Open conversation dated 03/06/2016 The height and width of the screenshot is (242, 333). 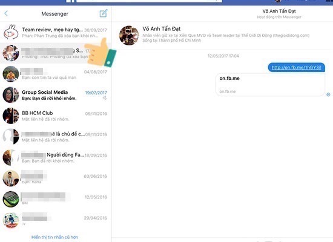[56, 178]
